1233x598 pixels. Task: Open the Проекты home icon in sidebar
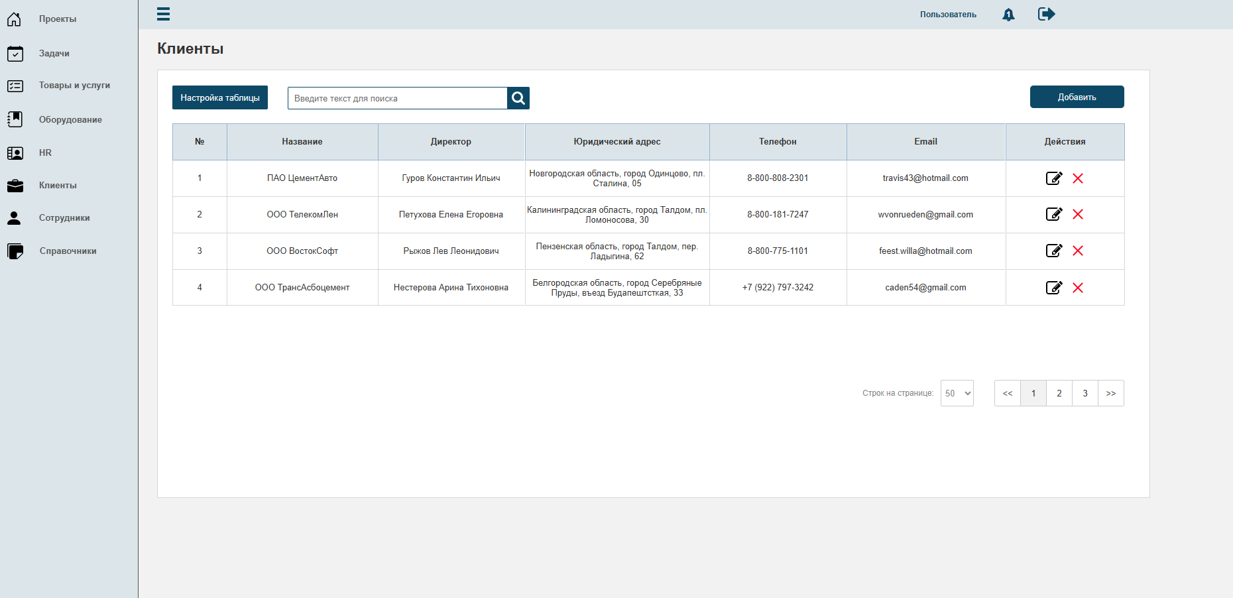[15, 19]
